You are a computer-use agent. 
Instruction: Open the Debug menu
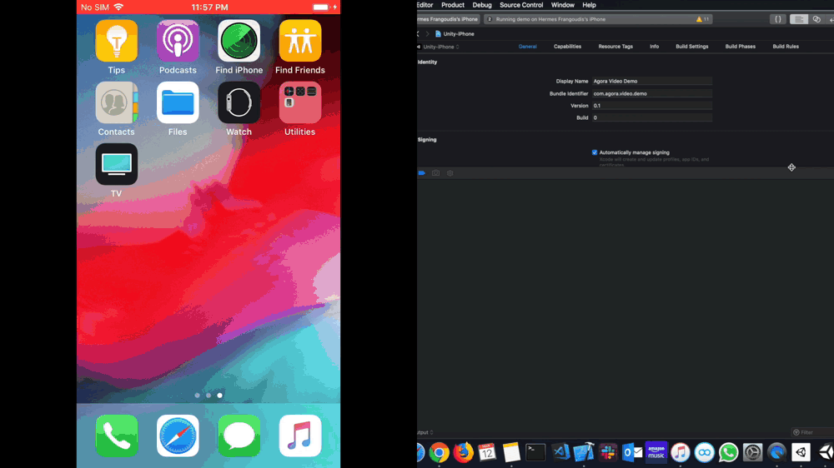(482, 5)
